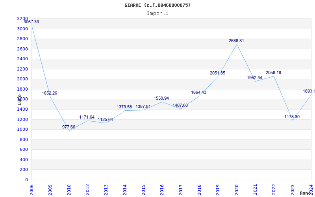
Task: Click the chart title GIARRE (c.f.00468980875)
Action: pyautogui.click(x=157, y=5)
